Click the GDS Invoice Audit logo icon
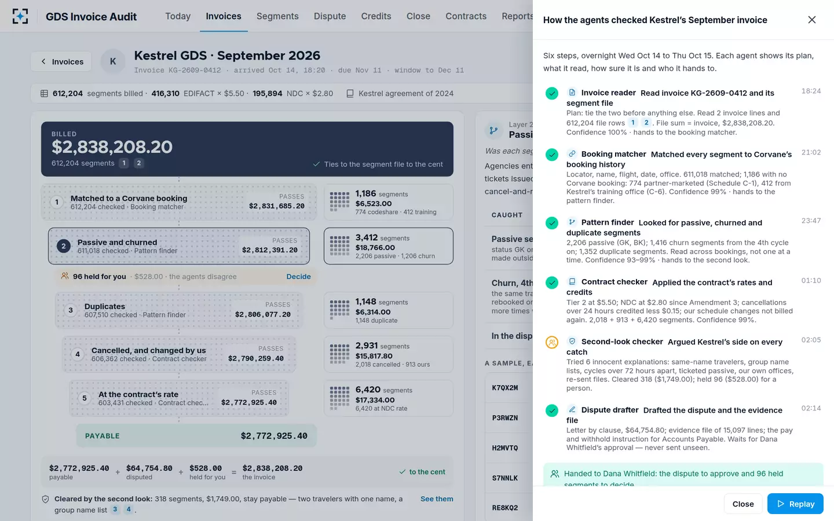The height and width of the screenshot is (521, 834). 20,16
